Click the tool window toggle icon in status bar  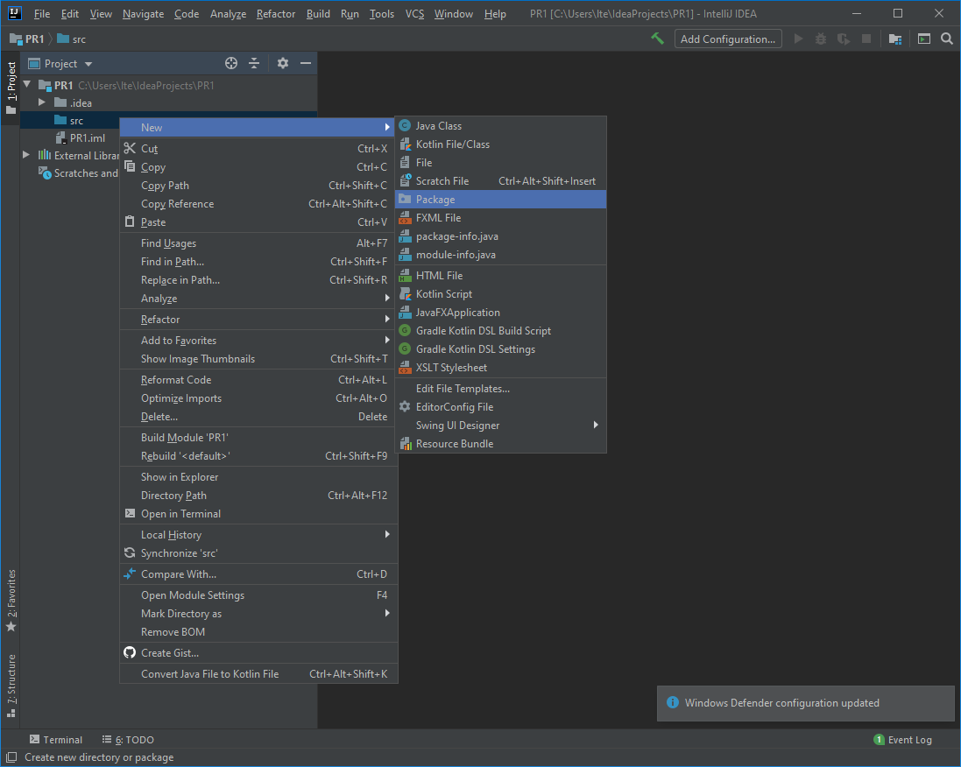(11, 757)
